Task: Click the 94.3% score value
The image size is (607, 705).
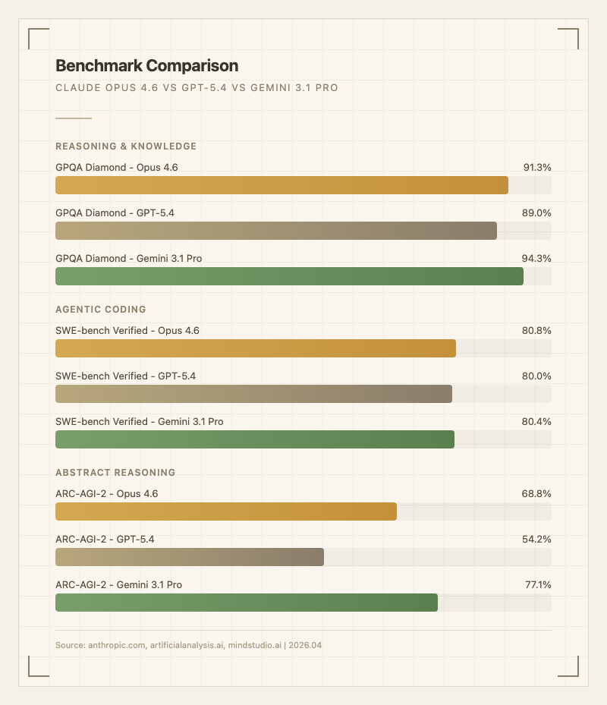Action: pyautogui.click(x=536, y=258)
